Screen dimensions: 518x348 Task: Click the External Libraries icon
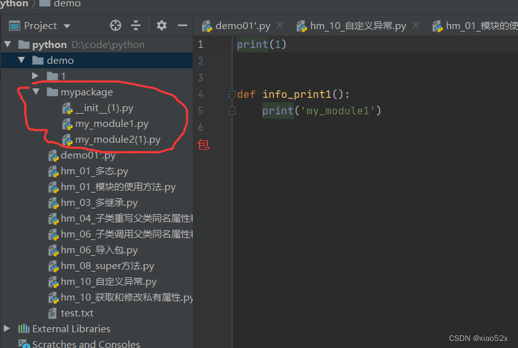click(24, 328)
